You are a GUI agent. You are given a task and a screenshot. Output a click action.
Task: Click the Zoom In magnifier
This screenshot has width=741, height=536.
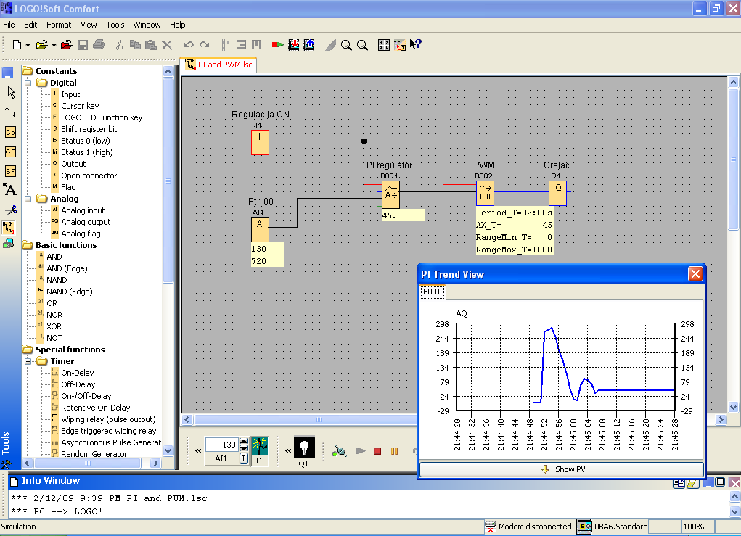(x=346, y=45)
